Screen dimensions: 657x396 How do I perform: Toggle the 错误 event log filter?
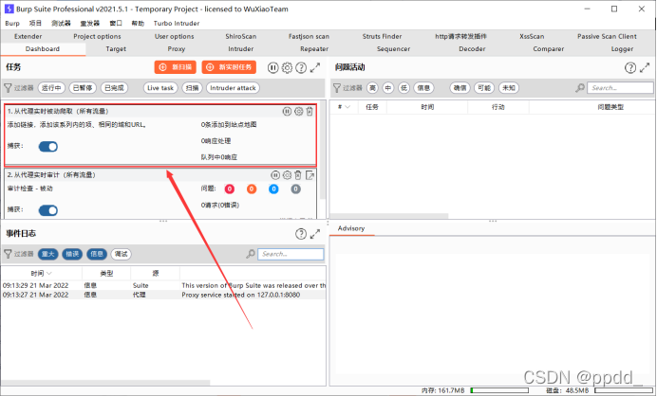[x=72, y=254]
